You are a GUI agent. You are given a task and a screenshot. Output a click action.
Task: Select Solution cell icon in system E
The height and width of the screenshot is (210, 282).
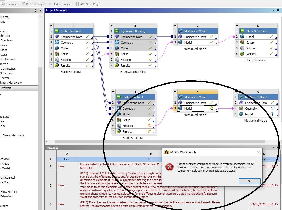[118, 126]
